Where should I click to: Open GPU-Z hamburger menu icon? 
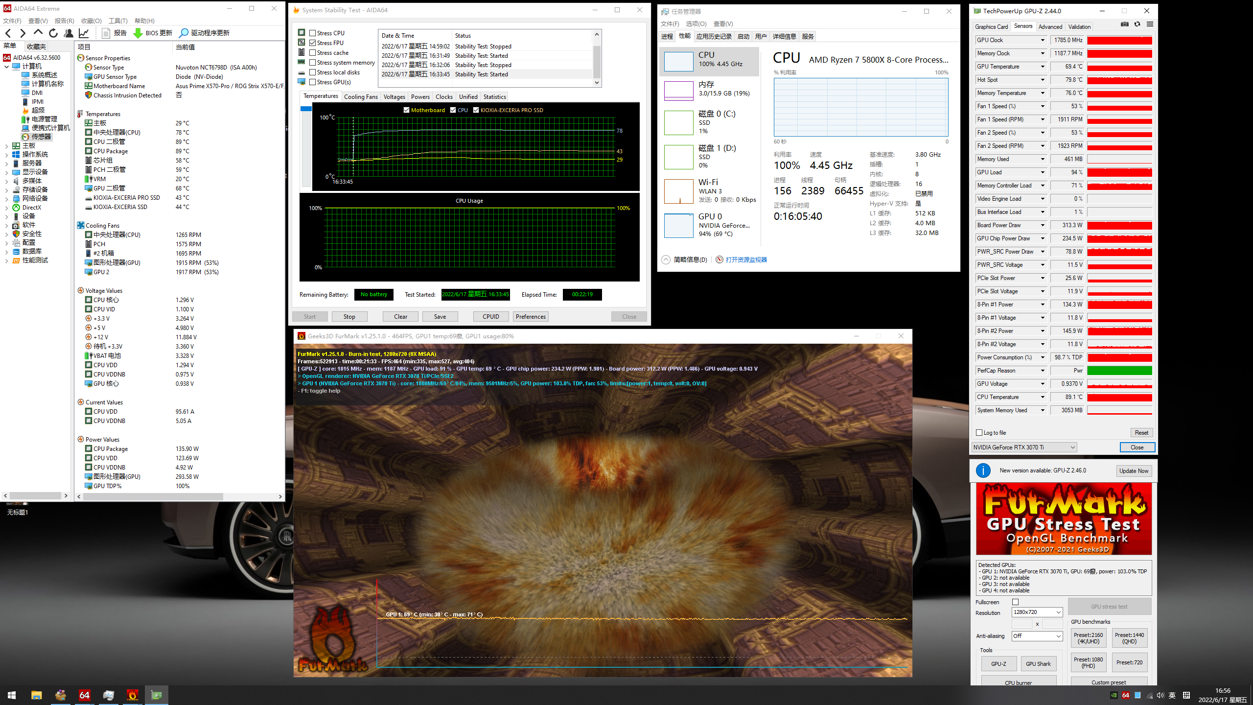pyautogui.click(x=1150, y=24)
